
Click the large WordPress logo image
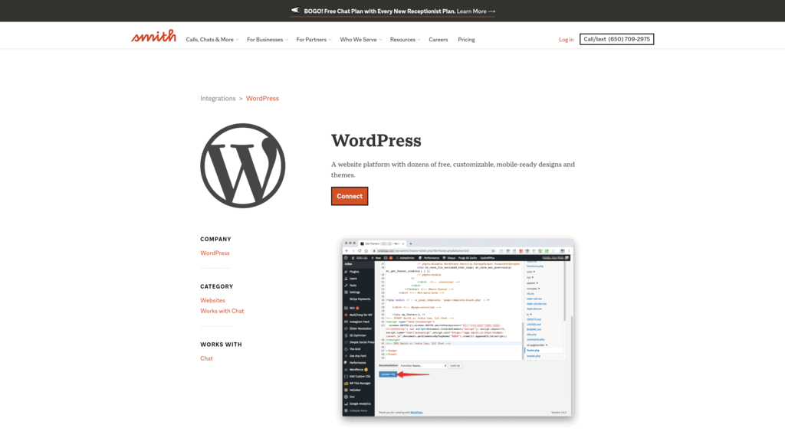[x=243, y=165]
